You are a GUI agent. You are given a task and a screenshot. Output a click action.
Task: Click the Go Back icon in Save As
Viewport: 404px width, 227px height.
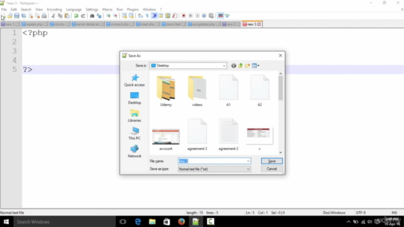(234, 66)
